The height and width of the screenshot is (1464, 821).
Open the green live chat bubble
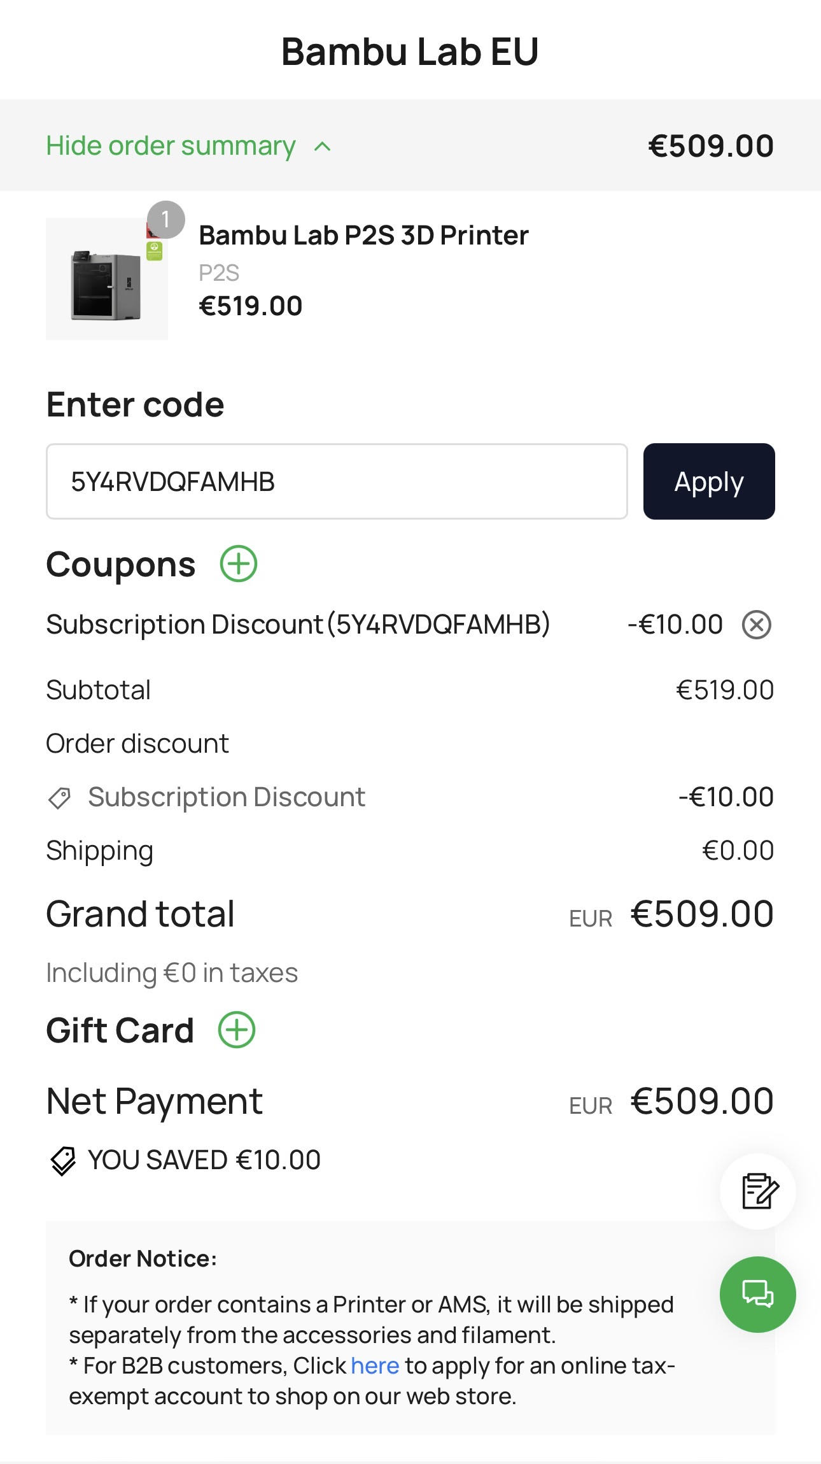pyautogui.click(x=757, y=1294)
